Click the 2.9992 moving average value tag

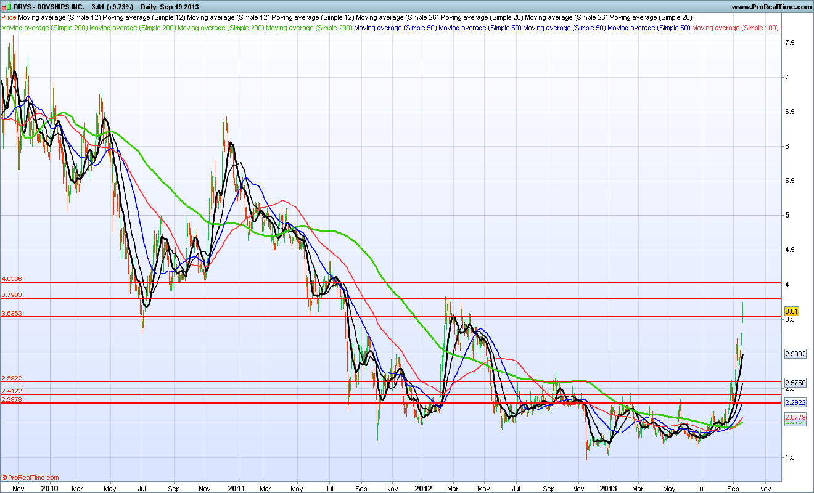(795, 354)
